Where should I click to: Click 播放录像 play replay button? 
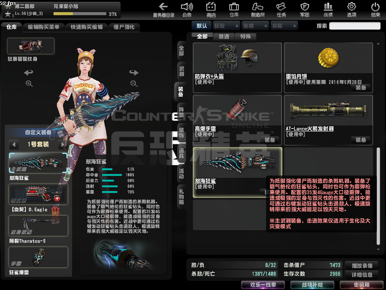pos(362,266)
